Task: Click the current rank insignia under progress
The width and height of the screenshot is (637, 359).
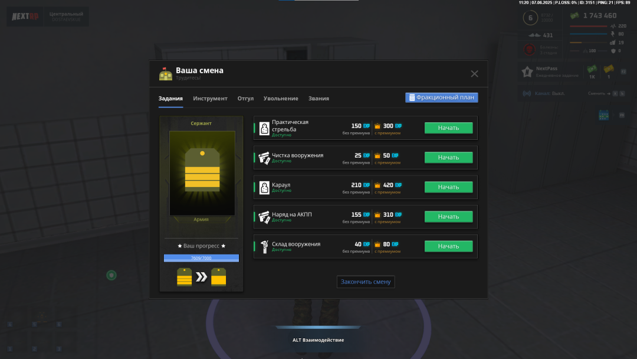Action: coord(184,277)
